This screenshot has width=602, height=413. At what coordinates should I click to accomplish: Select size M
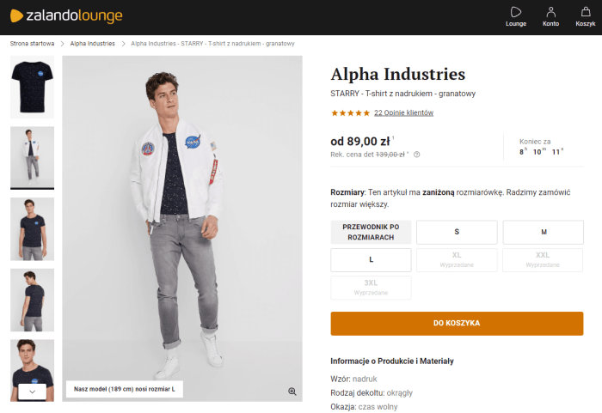(543, 232)
